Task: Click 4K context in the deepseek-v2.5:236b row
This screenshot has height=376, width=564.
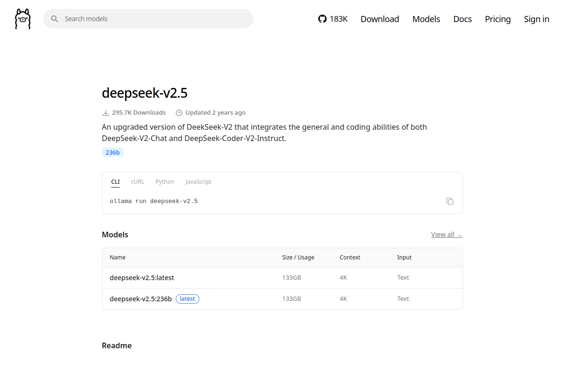Action: 344,299
